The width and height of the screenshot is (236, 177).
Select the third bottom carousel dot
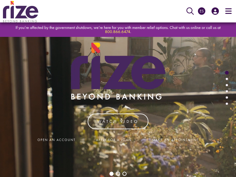[x=124, y=174]
